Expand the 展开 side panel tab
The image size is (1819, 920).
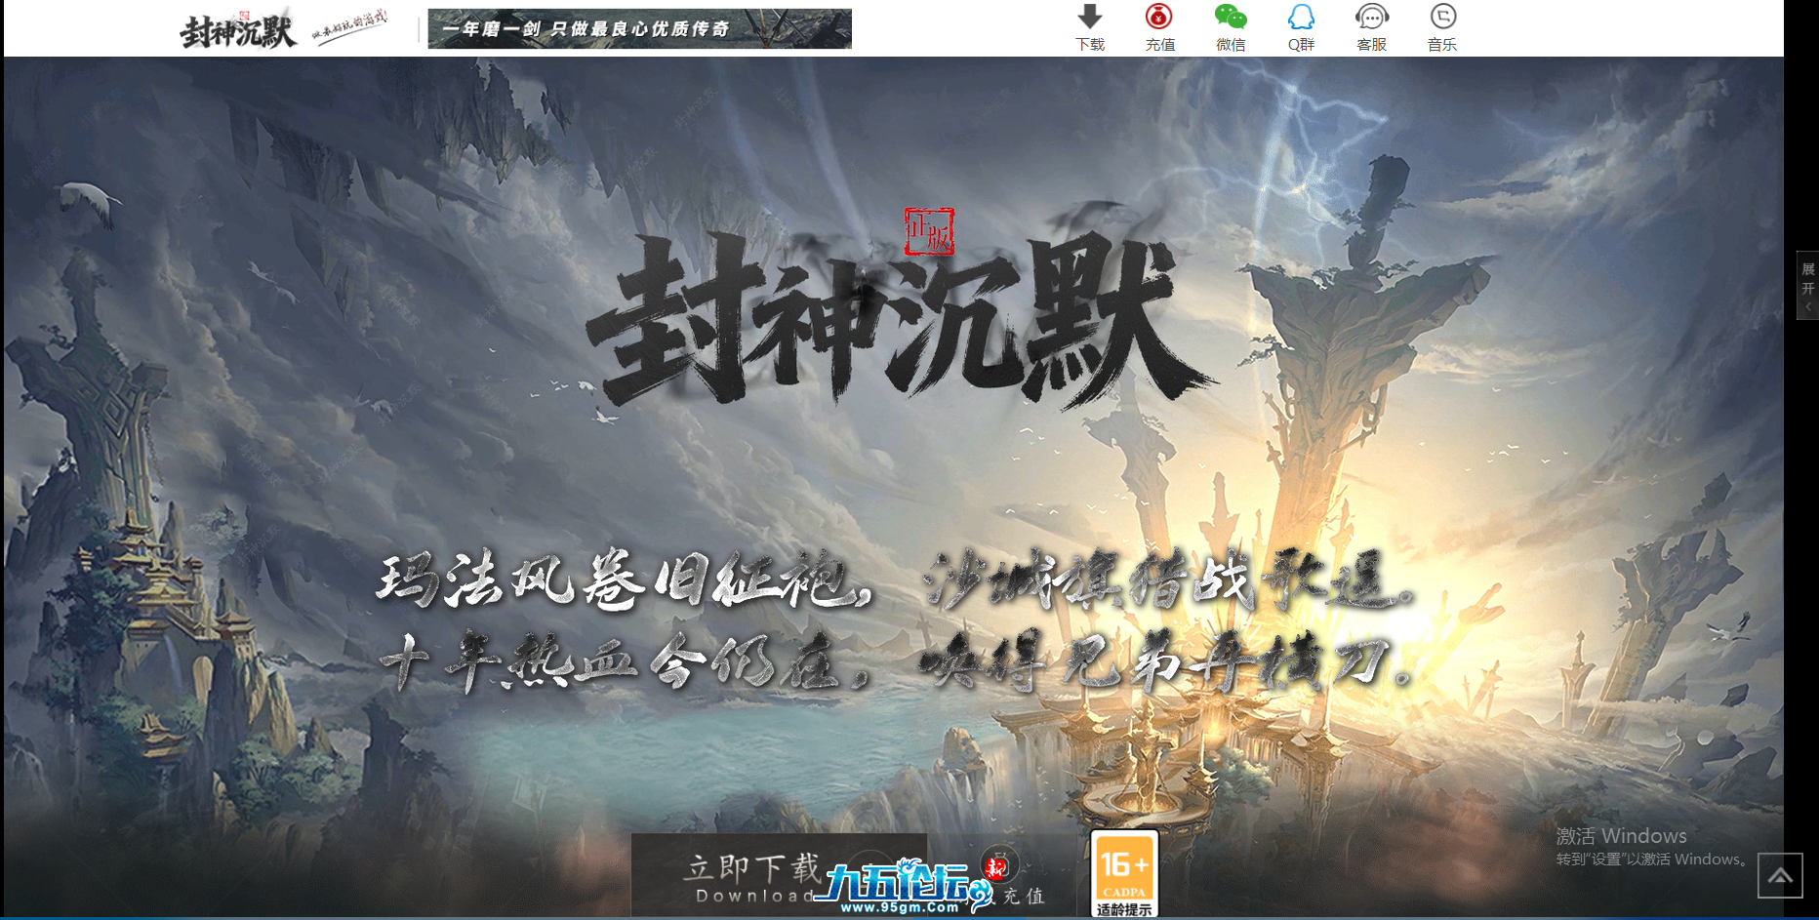point(1807,285)
